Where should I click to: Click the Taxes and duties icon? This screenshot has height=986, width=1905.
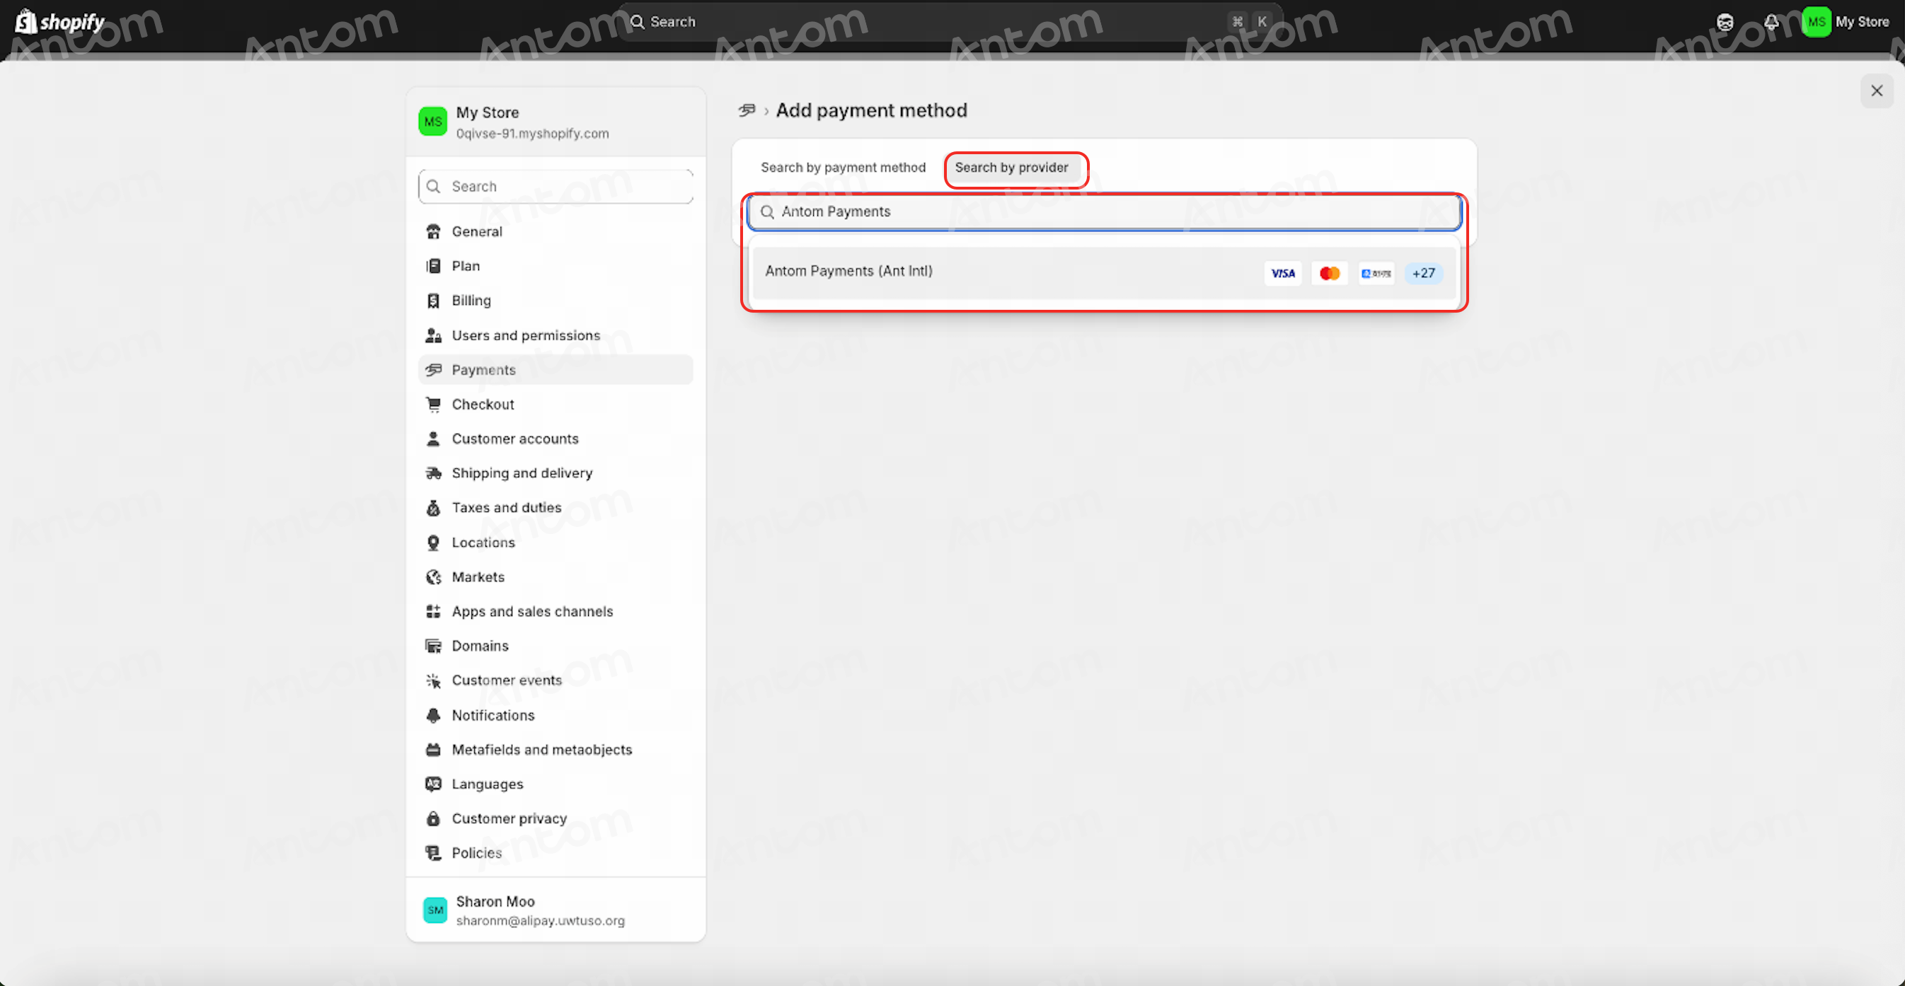click(433, 508)
